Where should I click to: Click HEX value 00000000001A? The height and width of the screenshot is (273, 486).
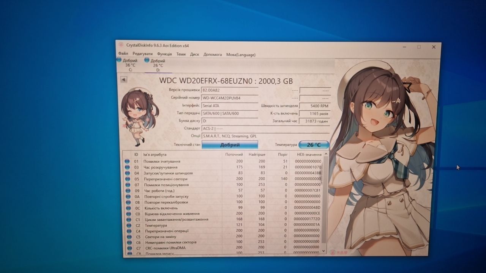coord(308,225)
